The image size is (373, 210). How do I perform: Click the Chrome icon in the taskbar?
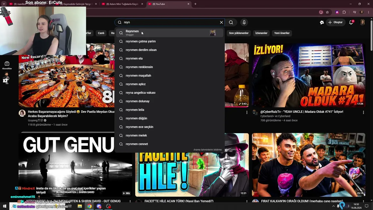coord(89,206)
